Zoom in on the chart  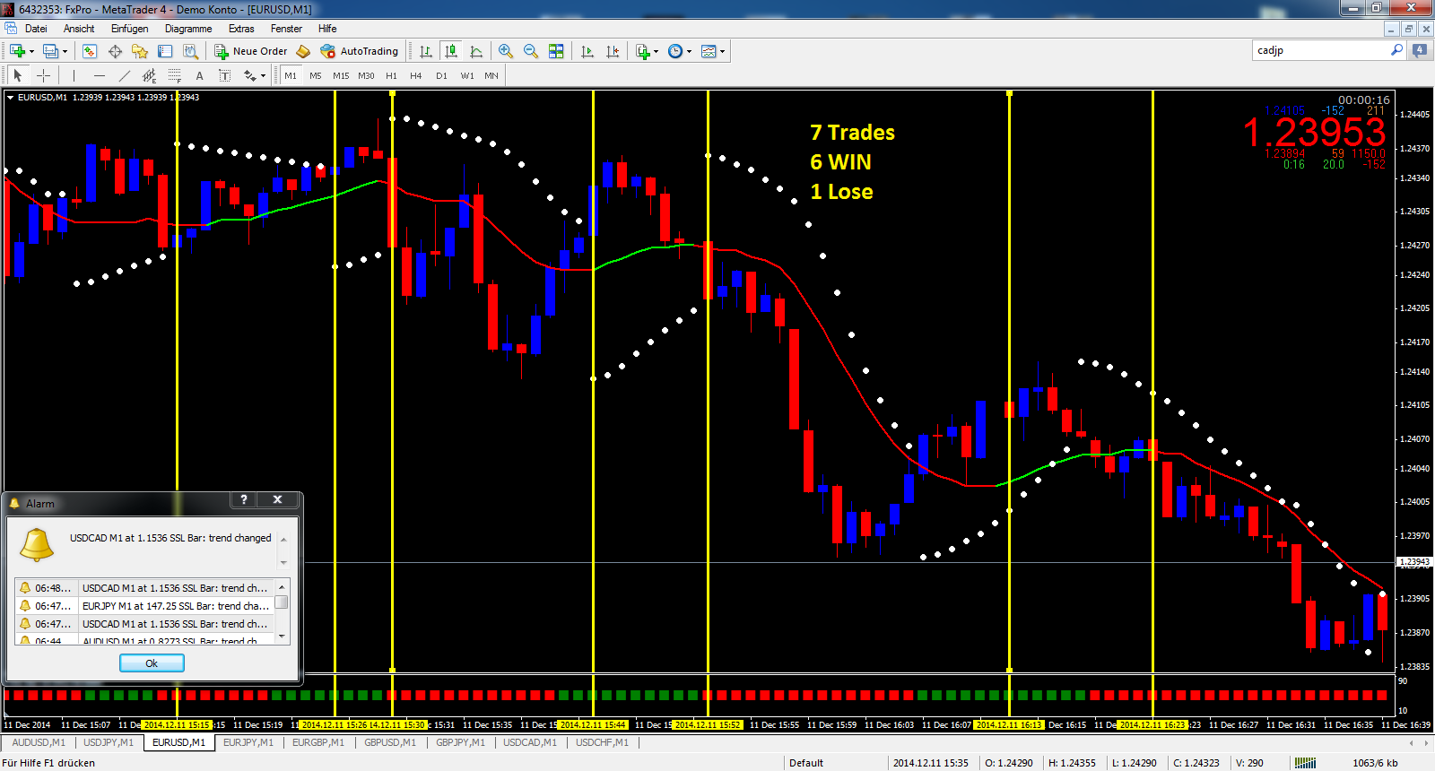point(506,51)
